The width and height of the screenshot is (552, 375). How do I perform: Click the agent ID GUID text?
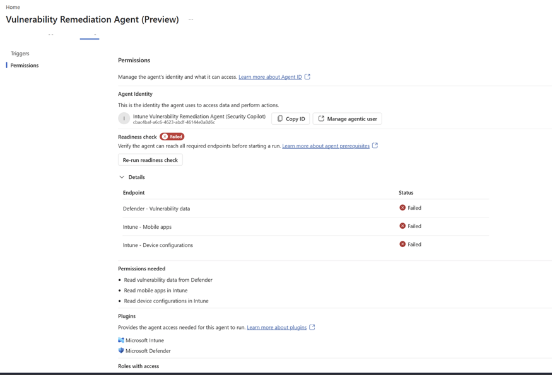[174, 122]
